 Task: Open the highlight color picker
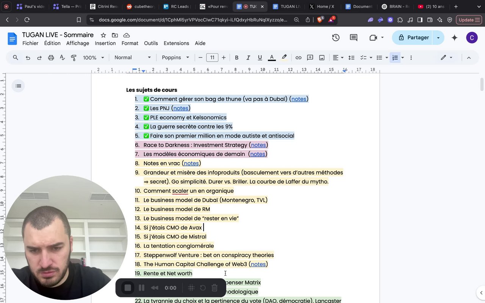(x=284, y=58)
